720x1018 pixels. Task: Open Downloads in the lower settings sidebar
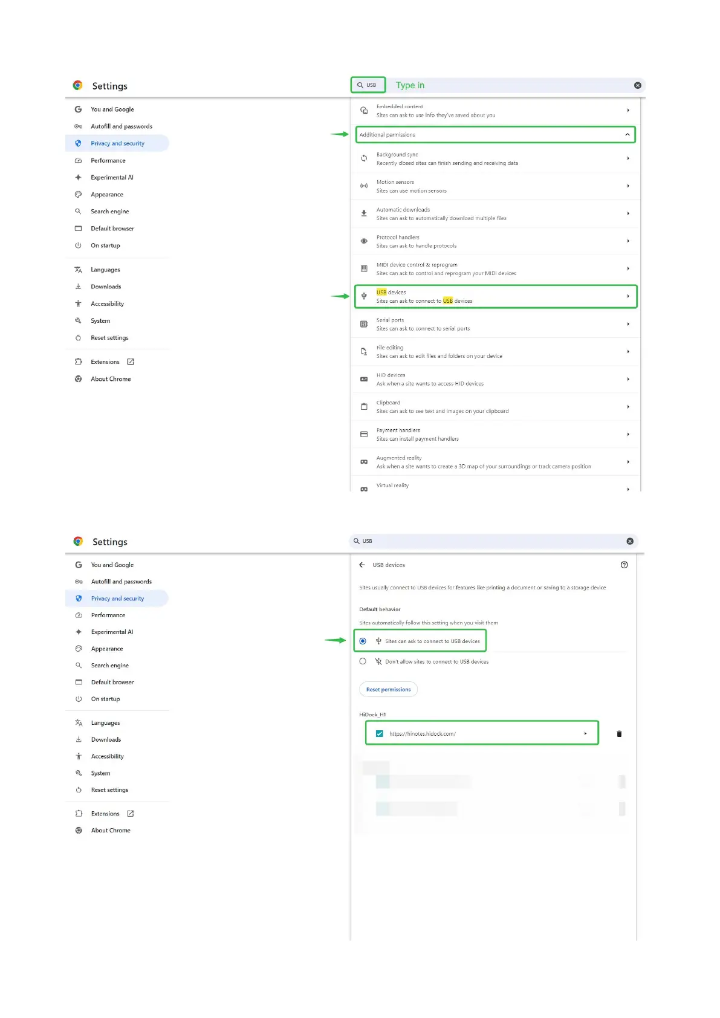pyautogui.click(x=106, y=739)
